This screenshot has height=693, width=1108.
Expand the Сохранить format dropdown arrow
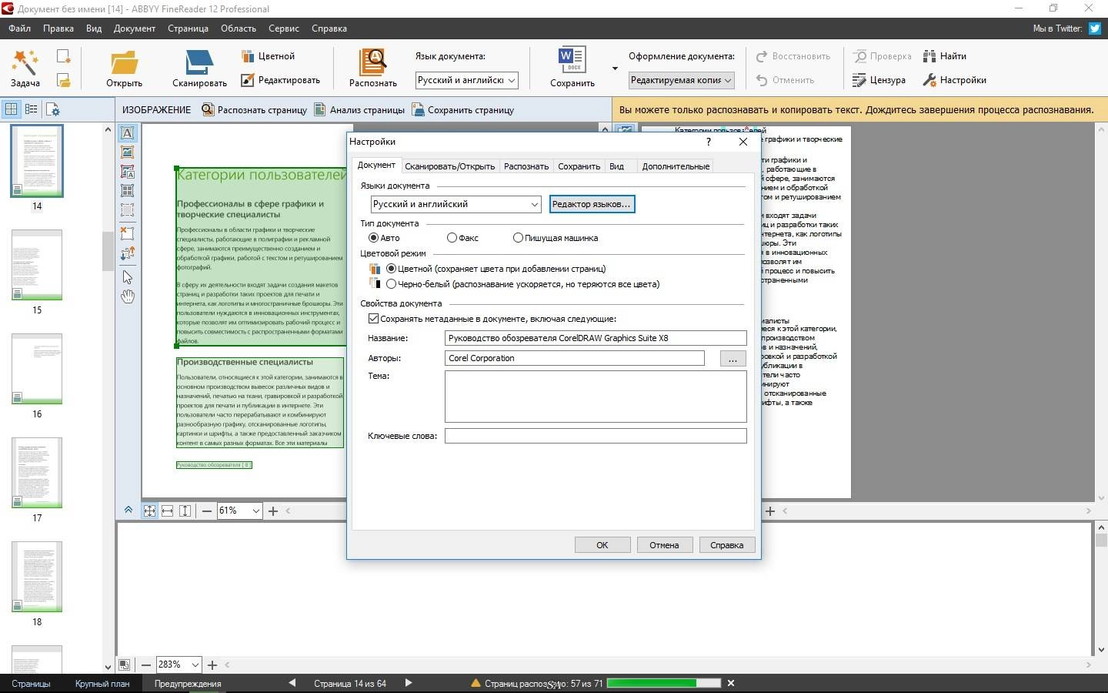click(x=615, y=68)
